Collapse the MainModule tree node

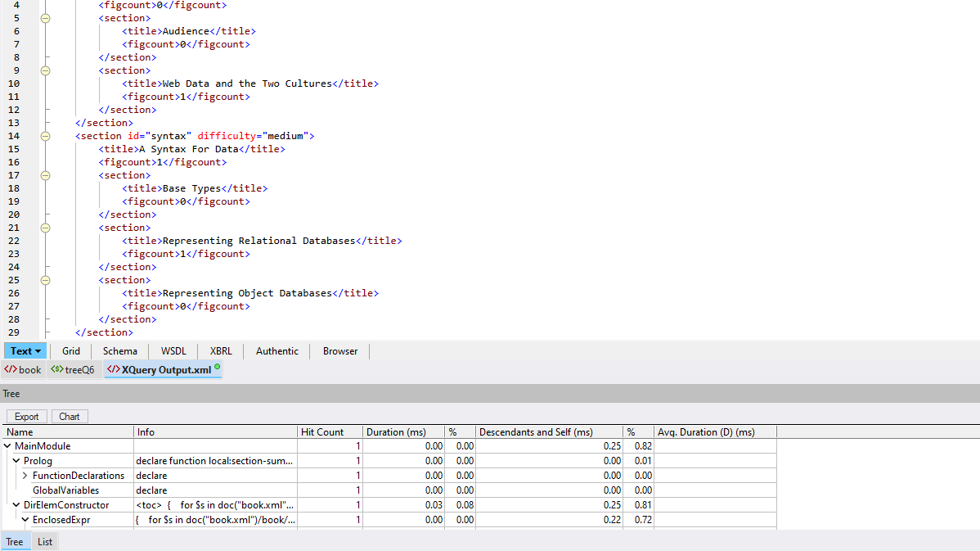(x=8, y=446)
